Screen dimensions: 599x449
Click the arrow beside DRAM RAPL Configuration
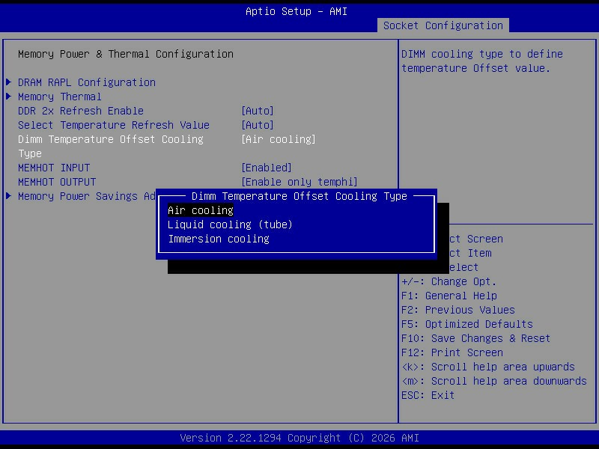(x=9, y=82)
